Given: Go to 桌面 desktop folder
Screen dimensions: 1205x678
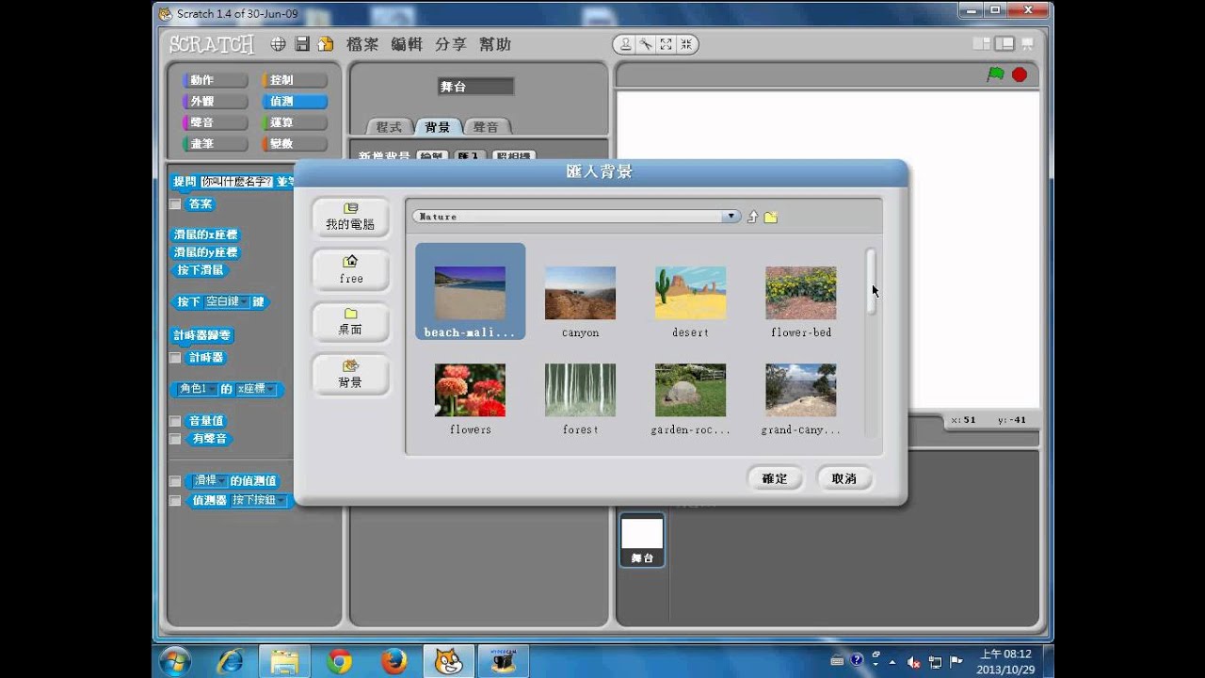Looking at the screenshot, I should pos(350,322).
